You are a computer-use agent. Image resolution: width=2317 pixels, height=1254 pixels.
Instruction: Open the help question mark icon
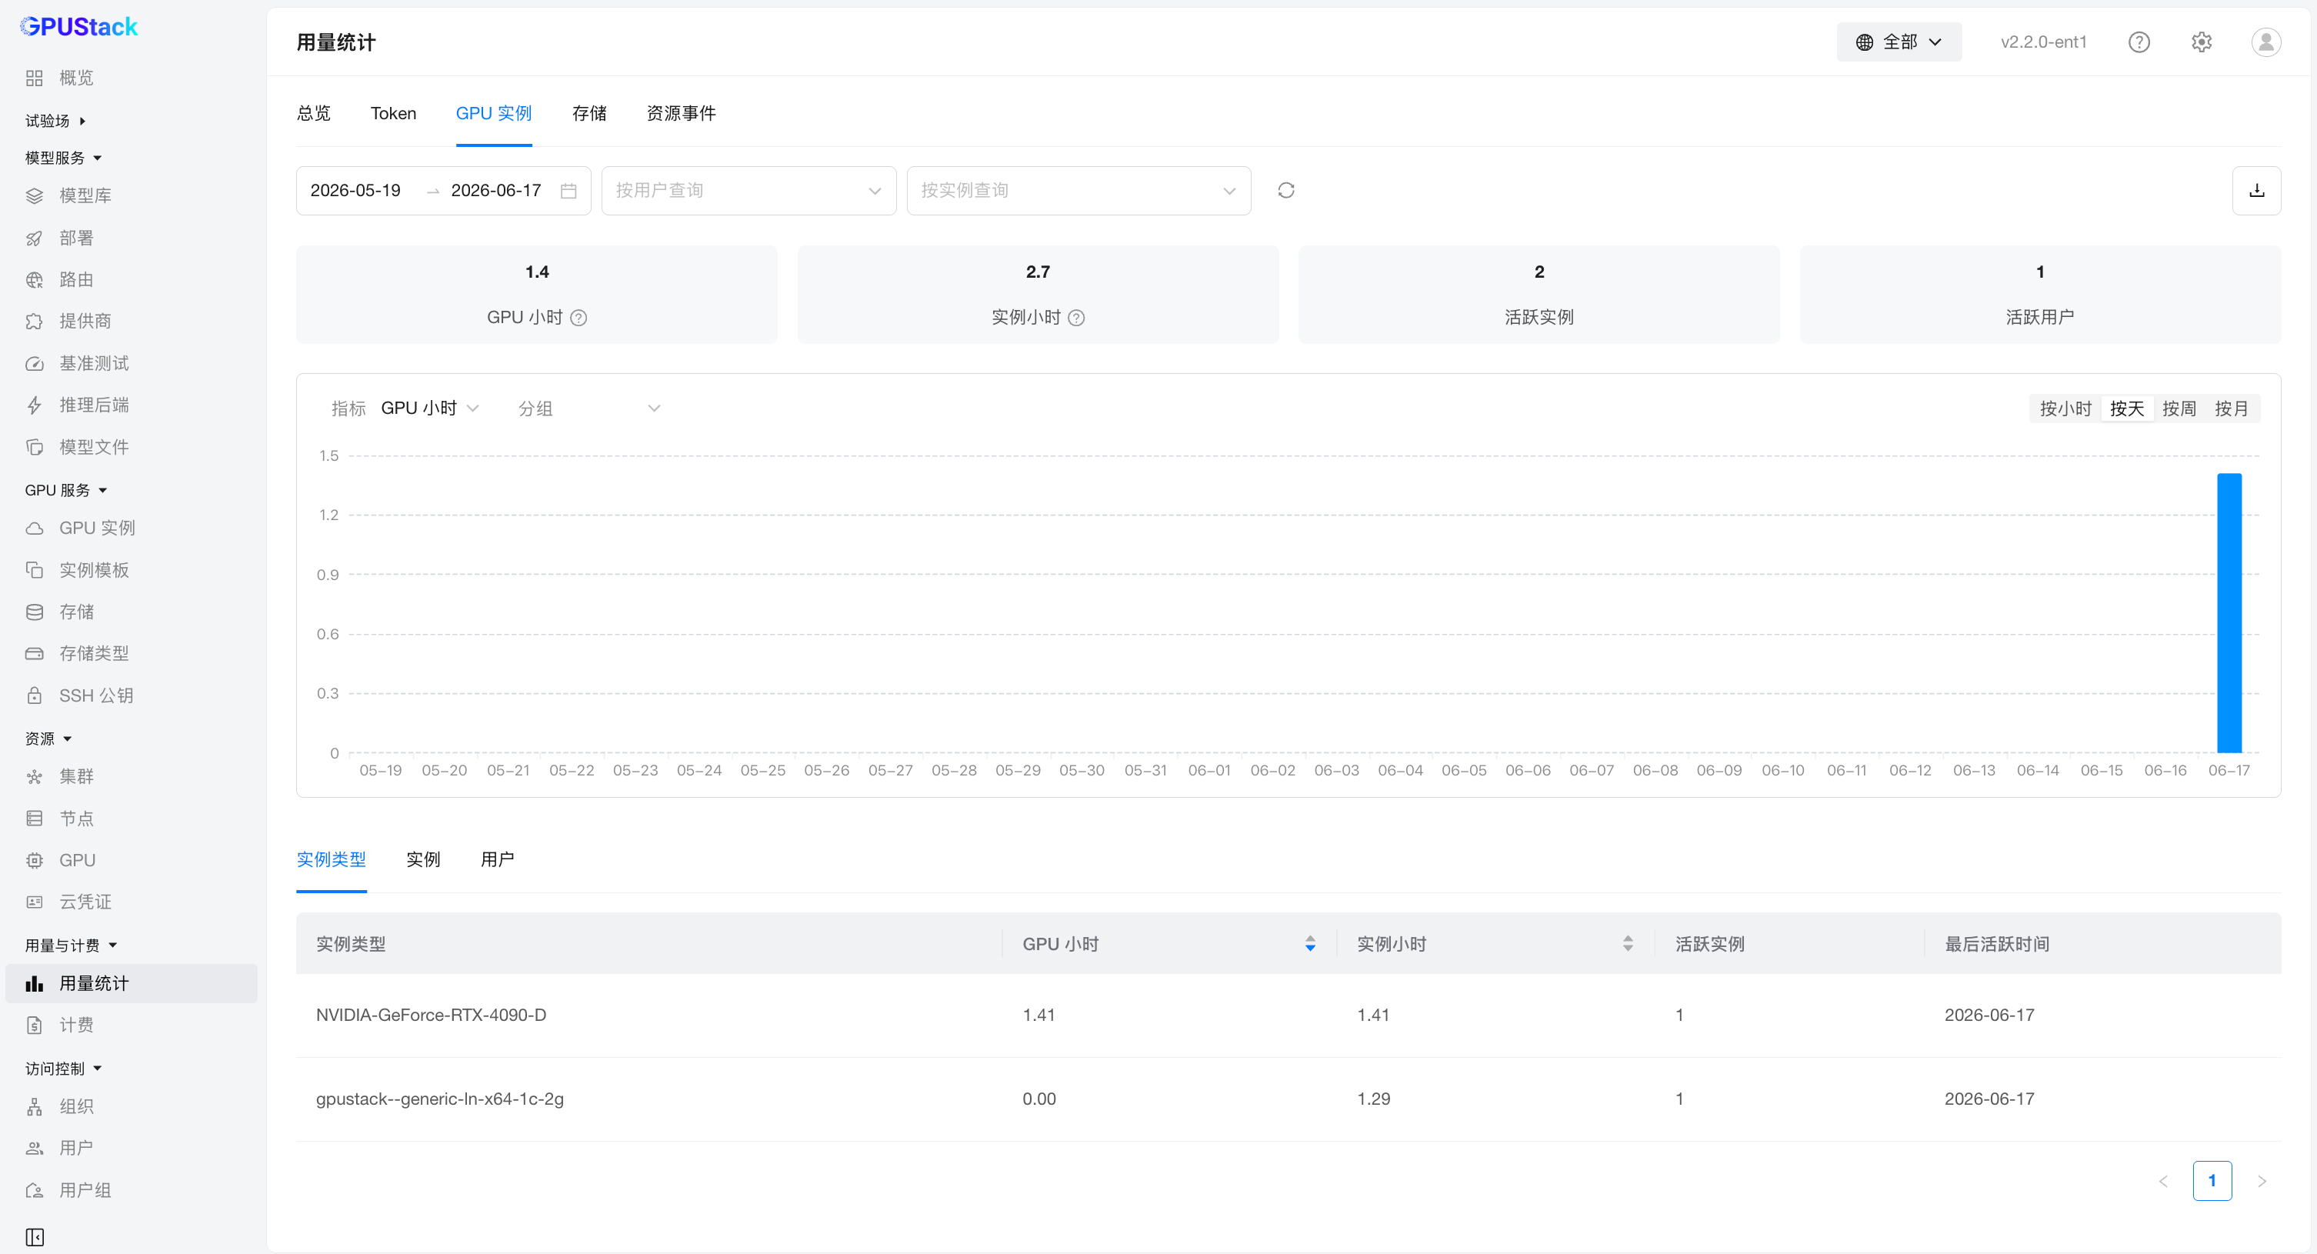(x=2139, y=42)
